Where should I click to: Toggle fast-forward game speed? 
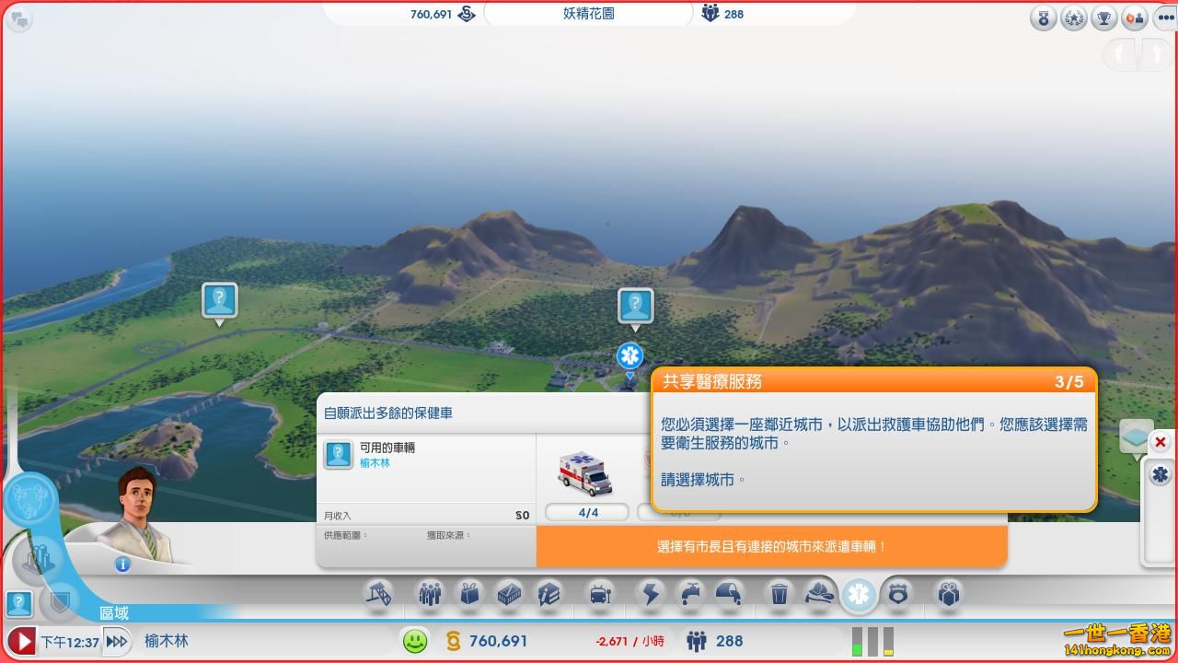116,641
